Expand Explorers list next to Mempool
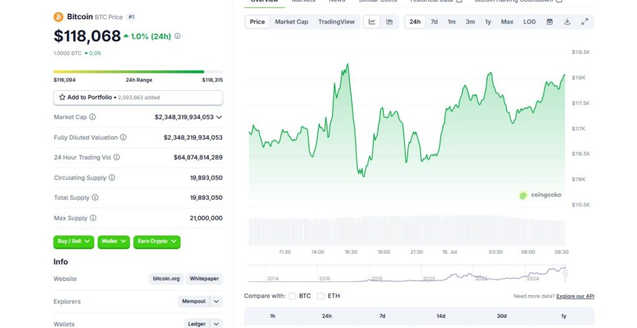This screenshot has width=637, height=328. coord(216,302)
